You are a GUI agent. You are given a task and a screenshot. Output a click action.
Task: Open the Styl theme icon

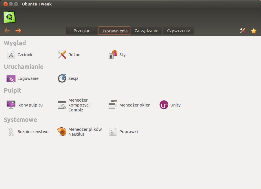coord(113,55)
